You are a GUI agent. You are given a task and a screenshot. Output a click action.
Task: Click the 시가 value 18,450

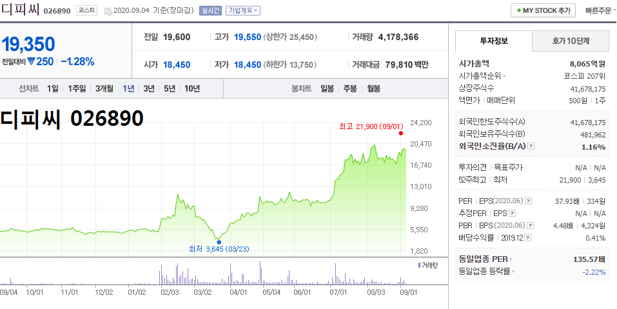click(177, 65)
